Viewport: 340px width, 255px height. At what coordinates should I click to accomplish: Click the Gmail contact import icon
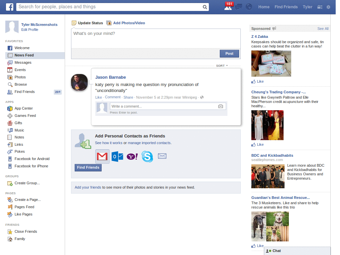(102, 156)
